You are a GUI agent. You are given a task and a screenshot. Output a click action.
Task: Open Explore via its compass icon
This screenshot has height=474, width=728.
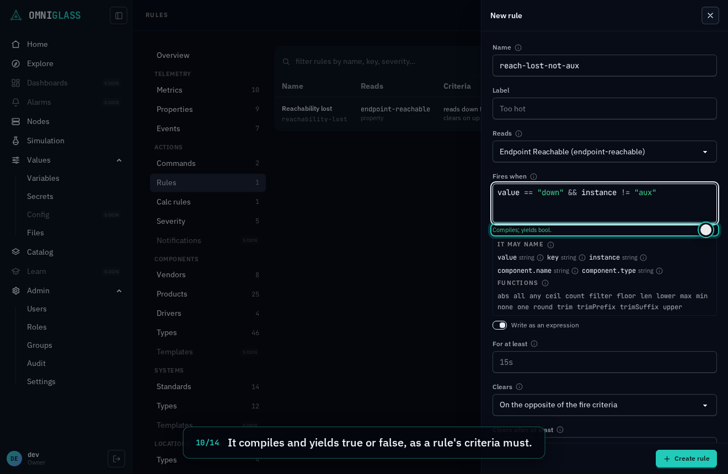tap(16, 63)
